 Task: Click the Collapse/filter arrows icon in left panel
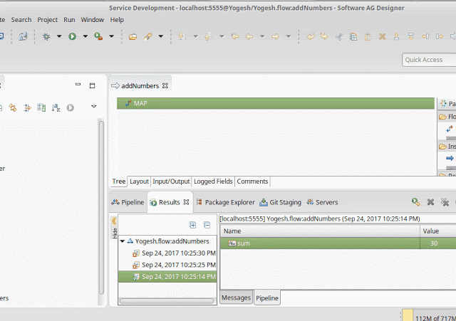pos(27,107)
